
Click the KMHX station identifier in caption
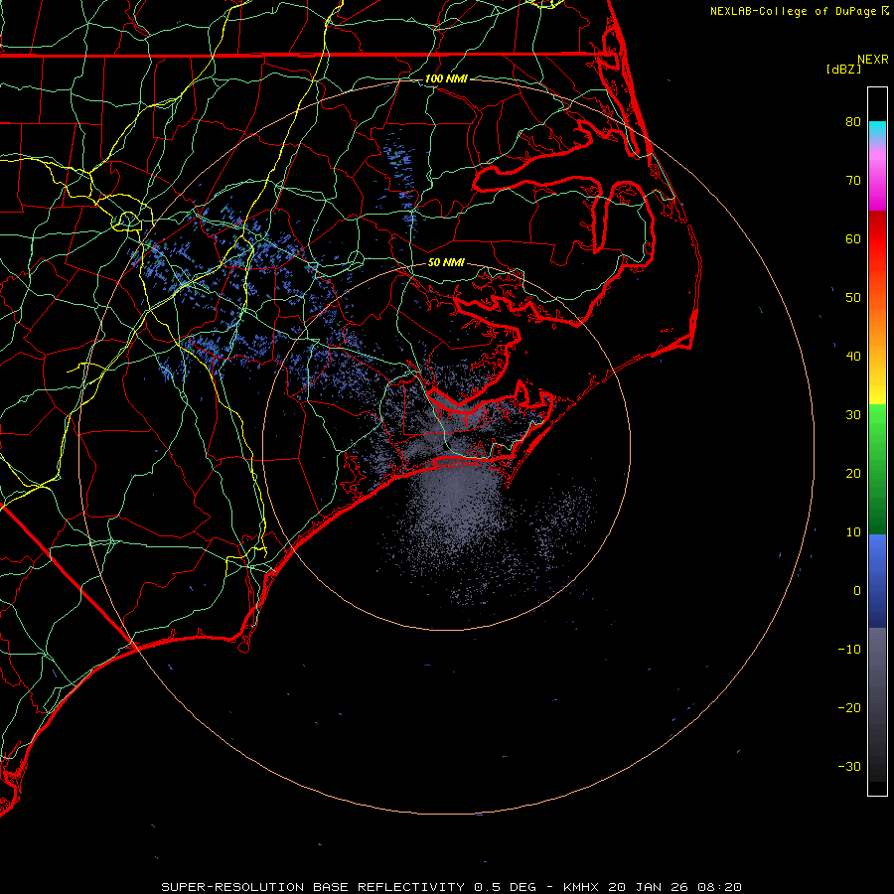[581, 887]
